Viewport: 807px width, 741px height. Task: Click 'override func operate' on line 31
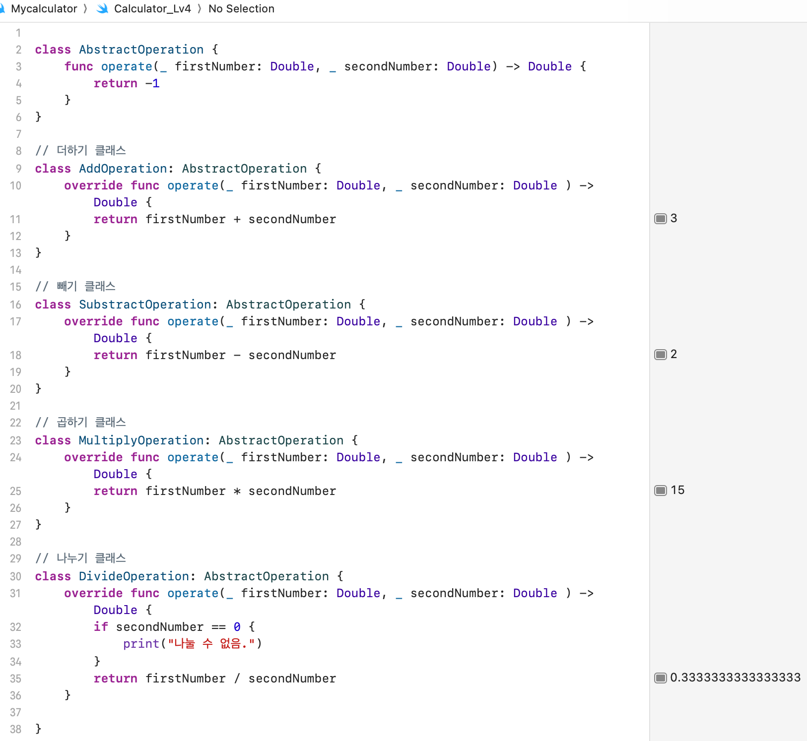point(141,593)
